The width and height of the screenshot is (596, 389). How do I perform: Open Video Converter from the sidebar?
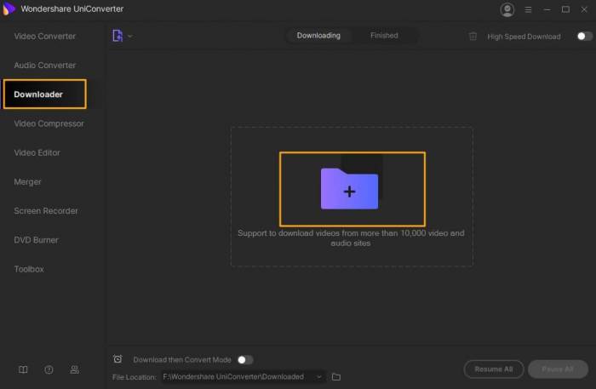coord(44,36)
